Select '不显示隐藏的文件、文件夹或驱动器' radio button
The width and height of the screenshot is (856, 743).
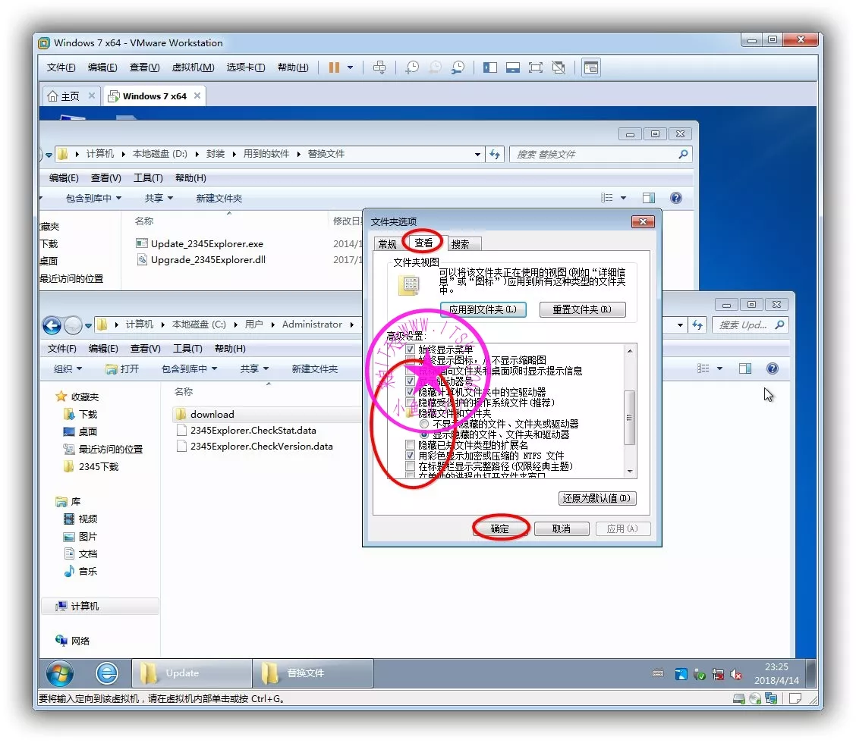point(424,424)
